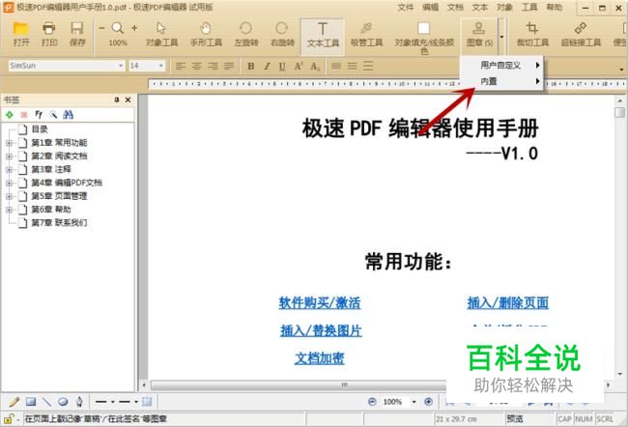Align text right
The width and height of the screenshot is (628, 427).
pos(213,66)
